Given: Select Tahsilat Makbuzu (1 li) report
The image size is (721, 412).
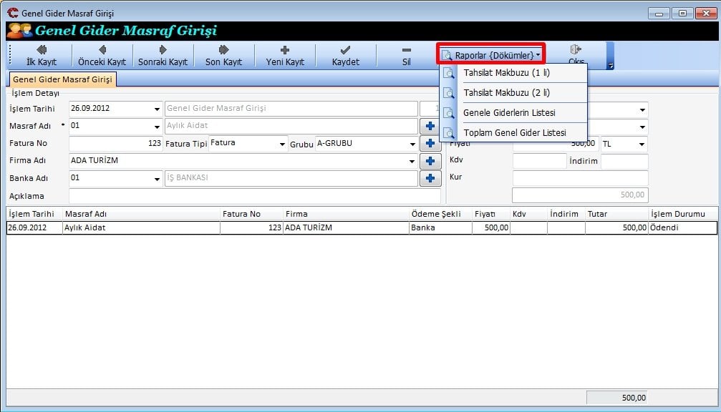Looking at the screenshot, I should [x=506, y=73].
